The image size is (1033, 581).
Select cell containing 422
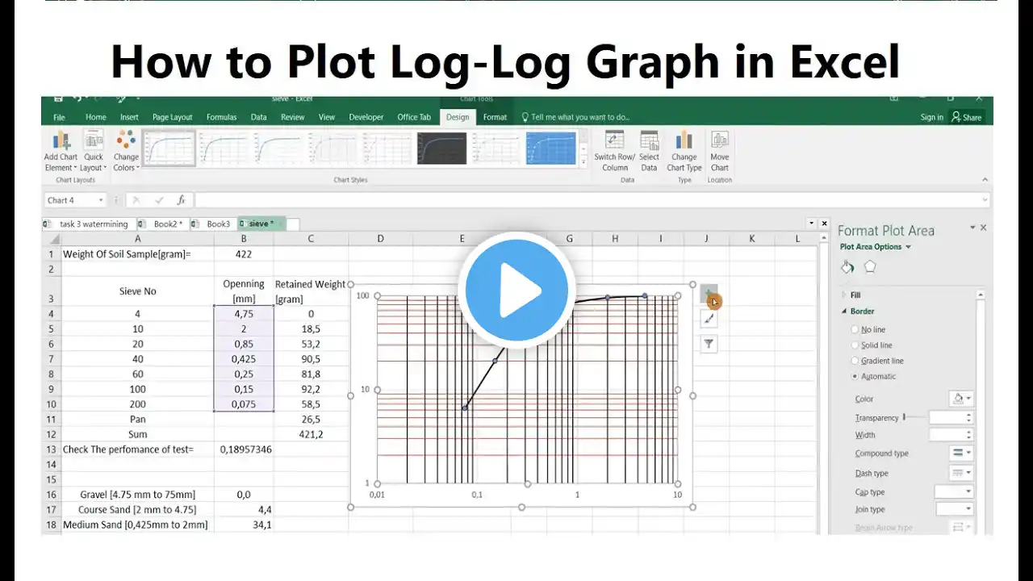point(244,254)
